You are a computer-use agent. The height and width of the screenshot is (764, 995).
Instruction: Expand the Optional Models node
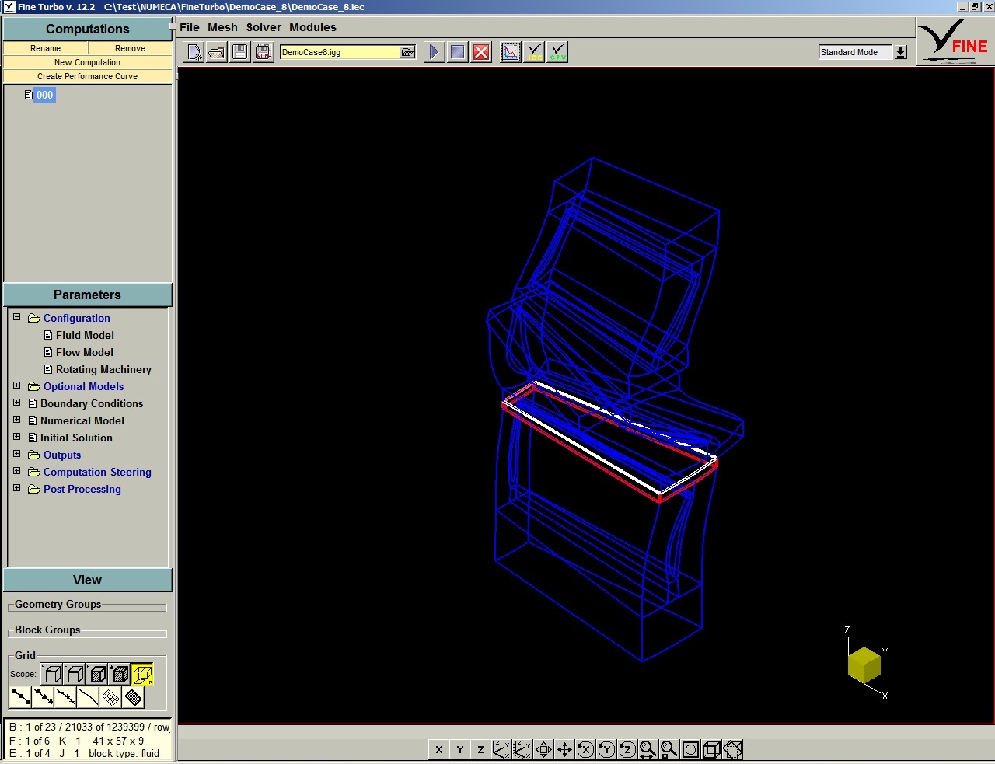(16, 385)
